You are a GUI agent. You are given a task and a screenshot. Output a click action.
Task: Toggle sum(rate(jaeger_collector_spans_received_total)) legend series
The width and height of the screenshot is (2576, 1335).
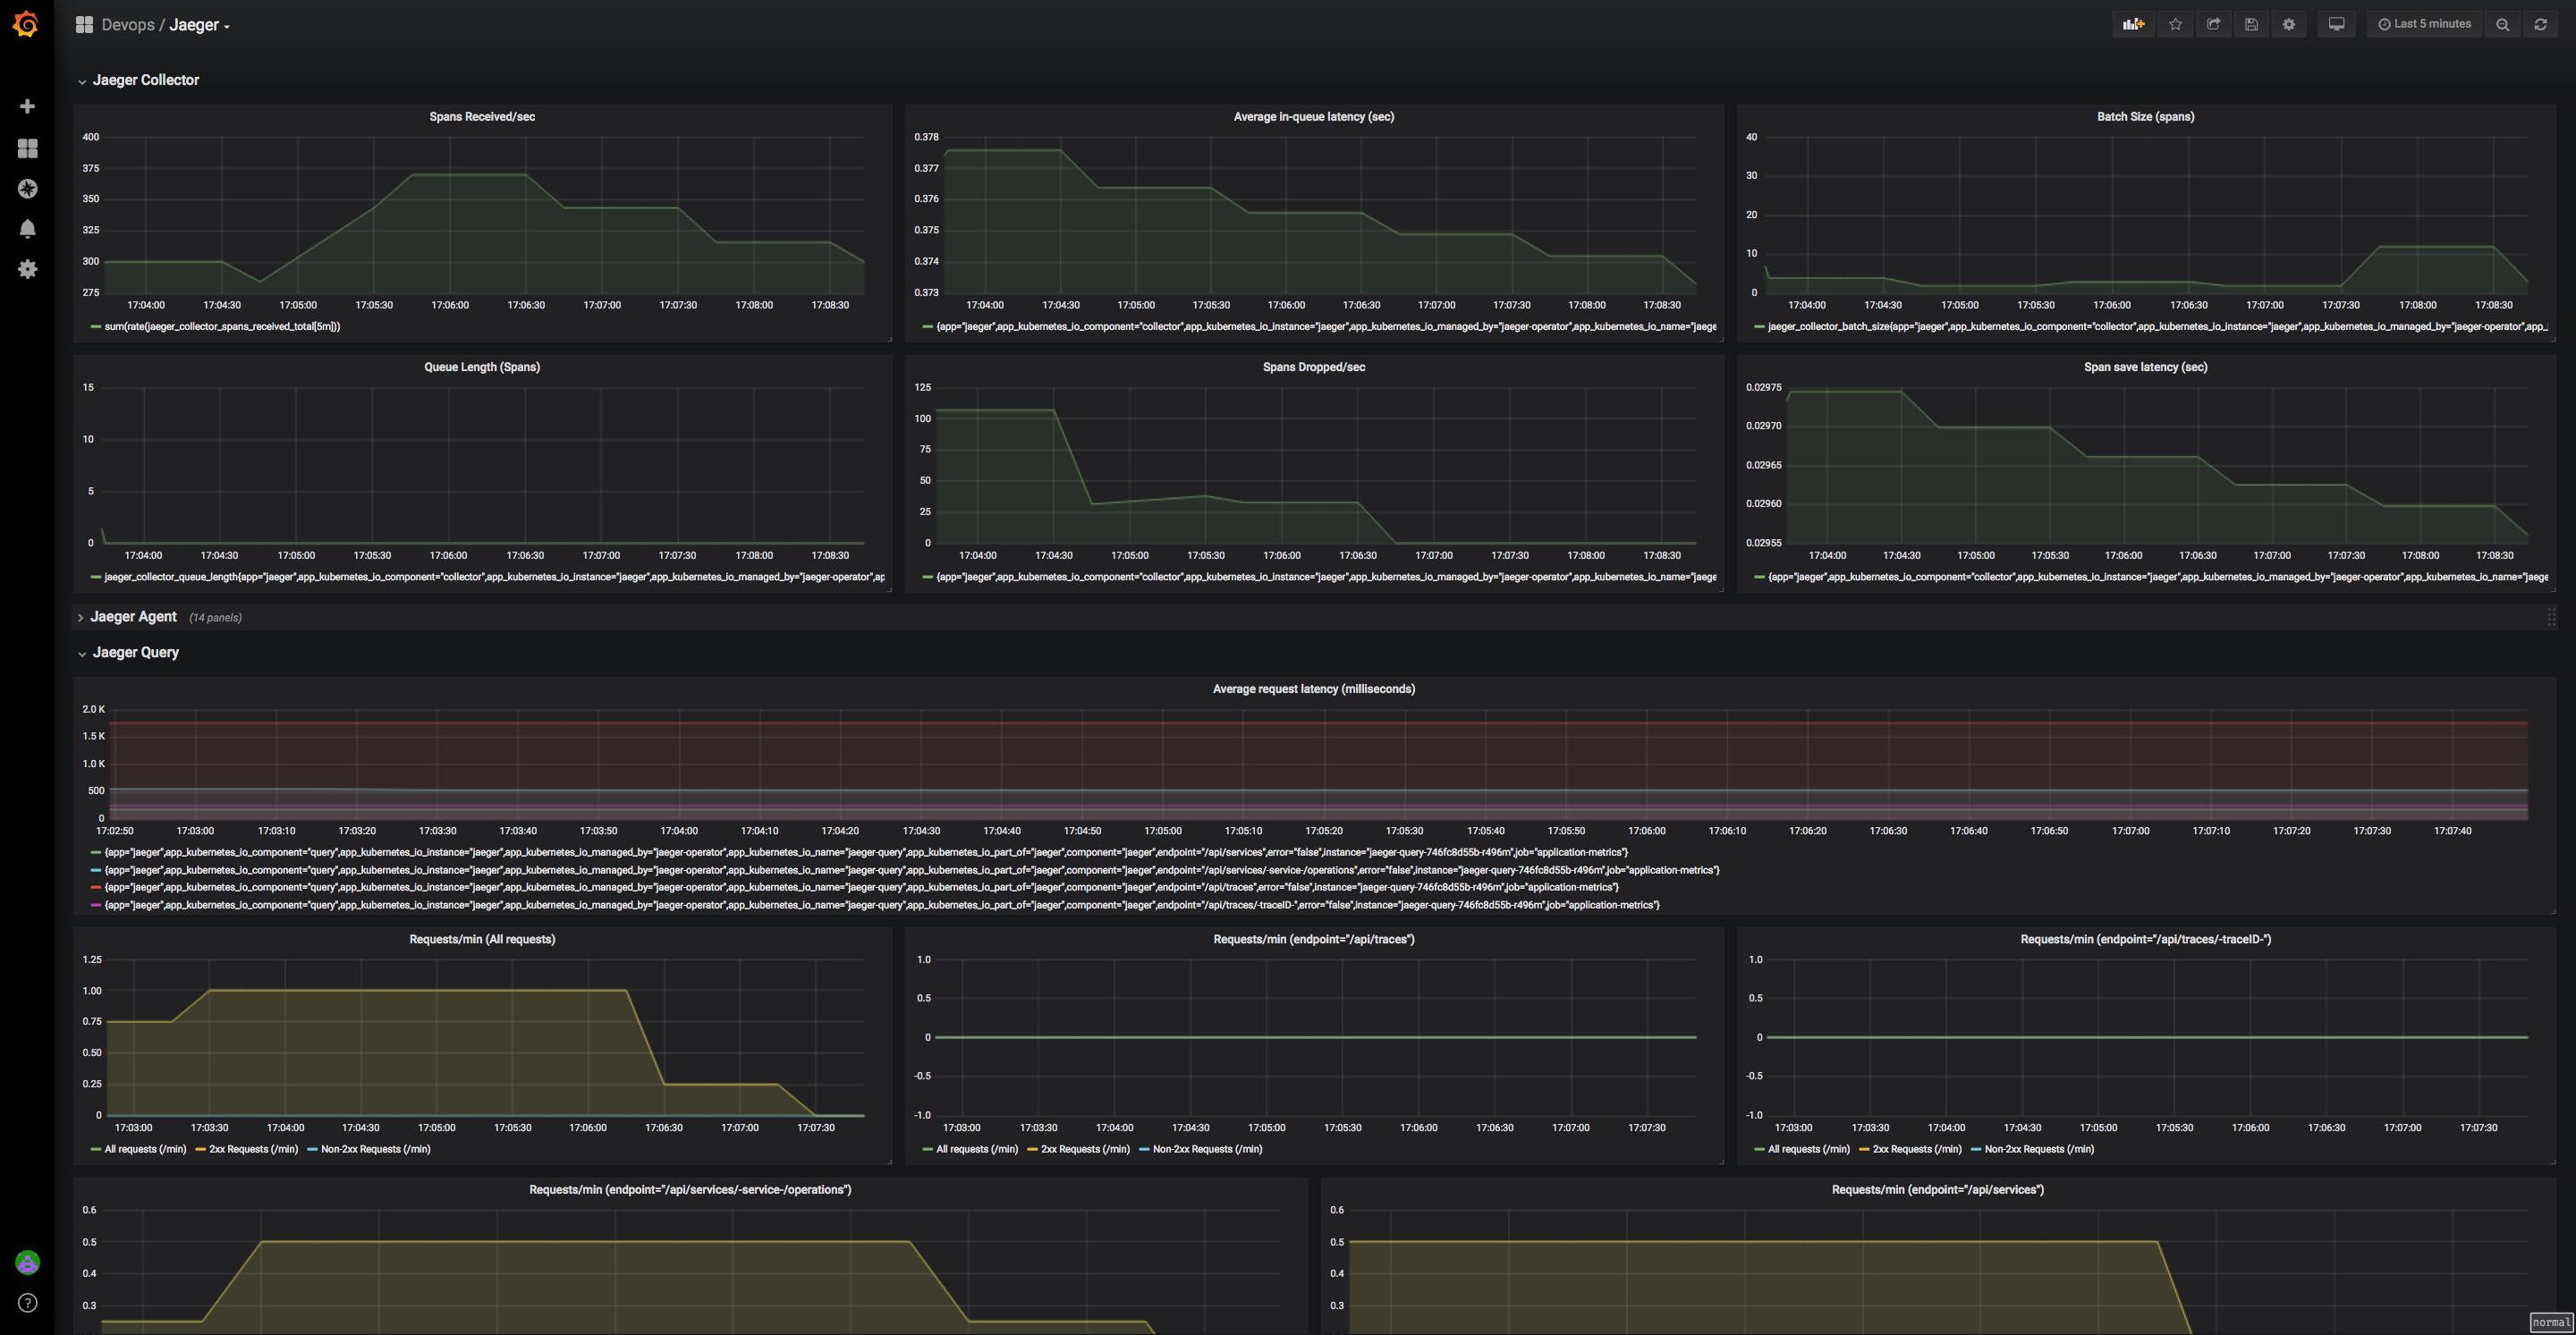[x=221, y=327]
